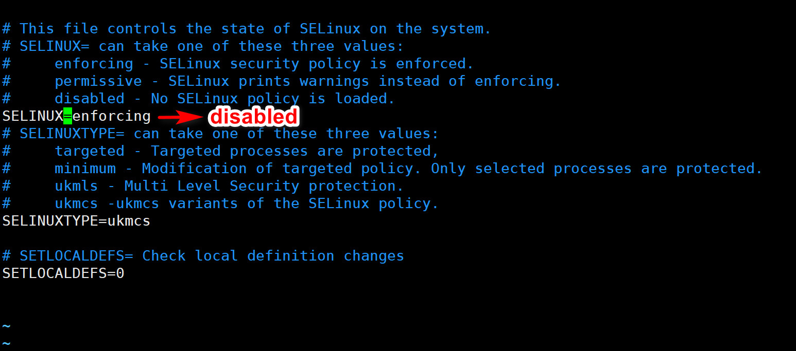Place cursor on the value "enforcing" after SELINUX=
This screenshot has width=796, height=351.
(111, 116)
